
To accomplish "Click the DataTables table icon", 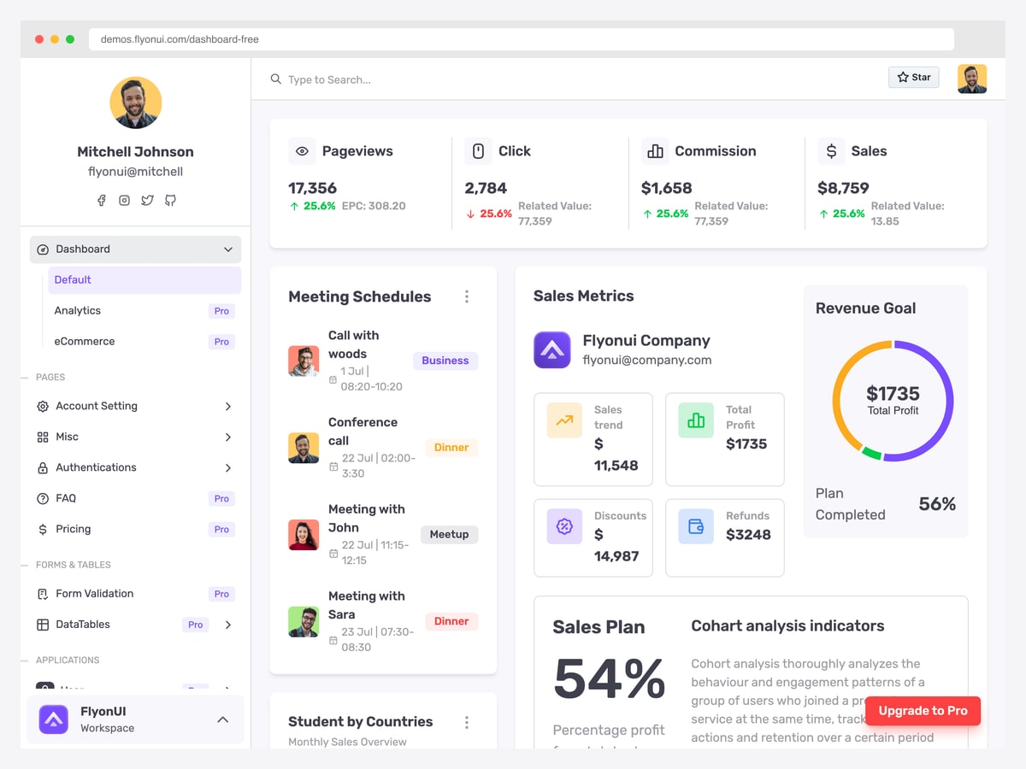I will point(43,625).
